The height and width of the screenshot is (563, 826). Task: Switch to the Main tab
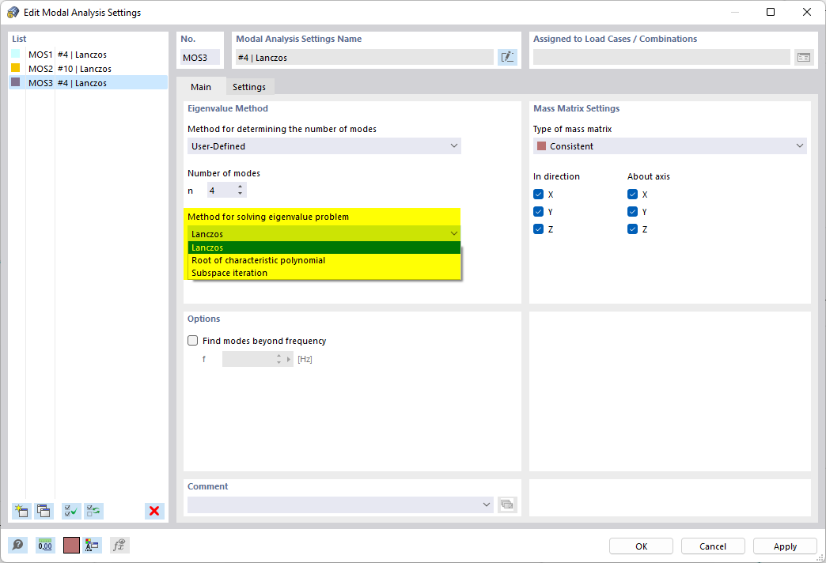click(201, 87)
